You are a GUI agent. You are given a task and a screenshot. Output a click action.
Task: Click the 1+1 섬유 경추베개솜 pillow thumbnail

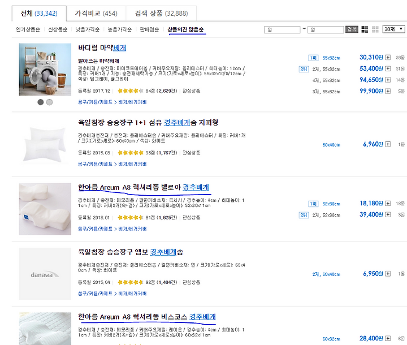pos(45,144)
